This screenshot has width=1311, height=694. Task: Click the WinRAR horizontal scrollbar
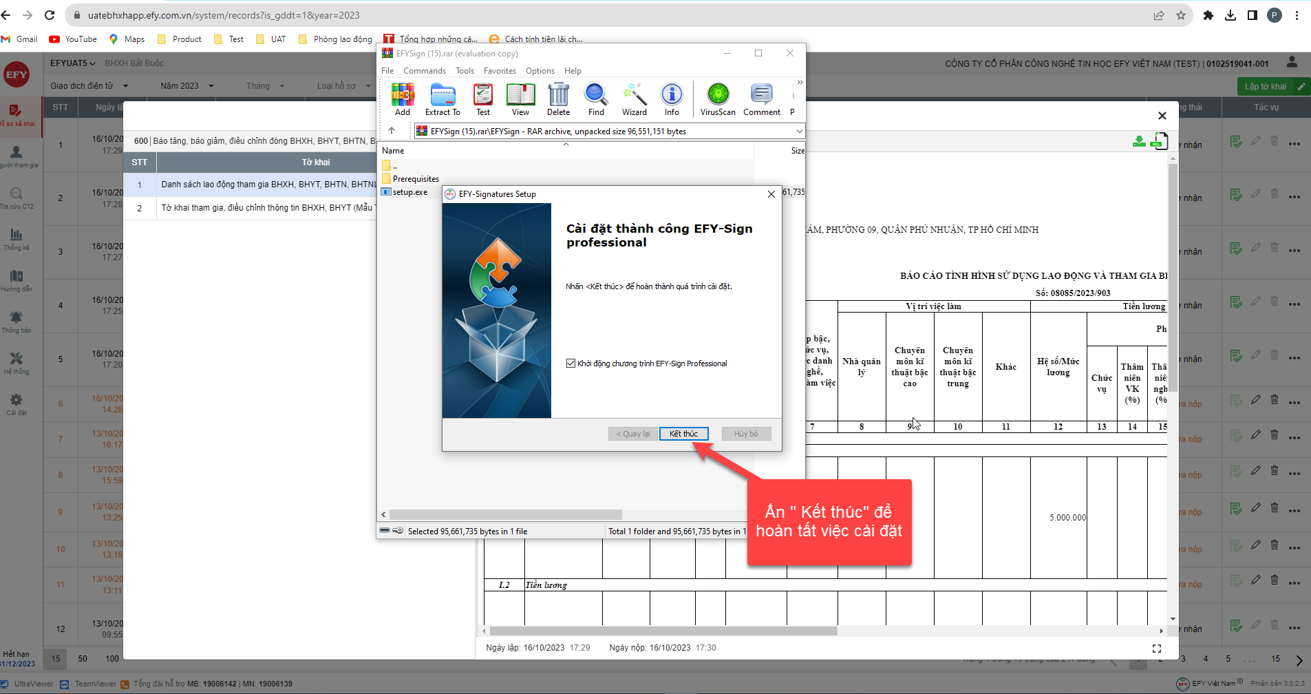[506, 515]
